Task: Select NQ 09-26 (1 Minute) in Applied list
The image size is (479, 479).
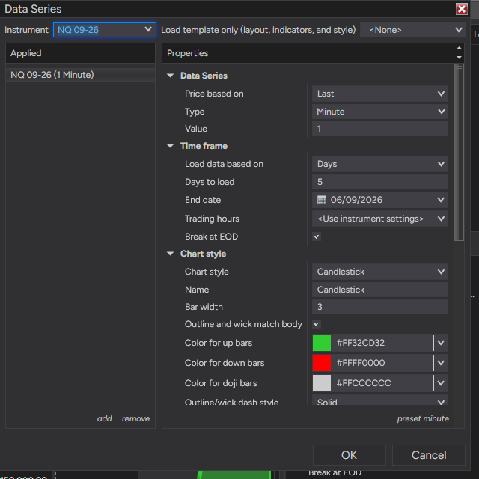Action: pos(80,75)
